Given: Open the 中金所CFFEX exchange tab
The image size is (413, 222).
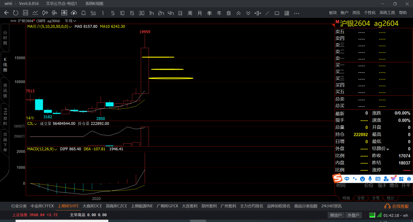Looking at the screenshot, I should pyautogui.click(x=42, y=206).
